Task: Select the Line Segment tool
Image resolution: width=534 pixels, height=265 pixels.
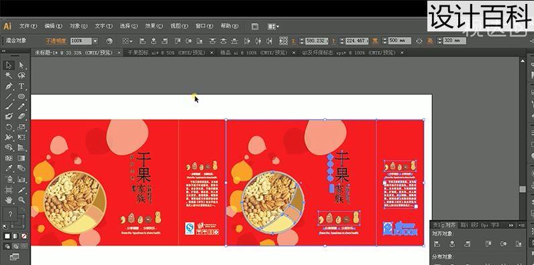Action: tap(9, 96)
